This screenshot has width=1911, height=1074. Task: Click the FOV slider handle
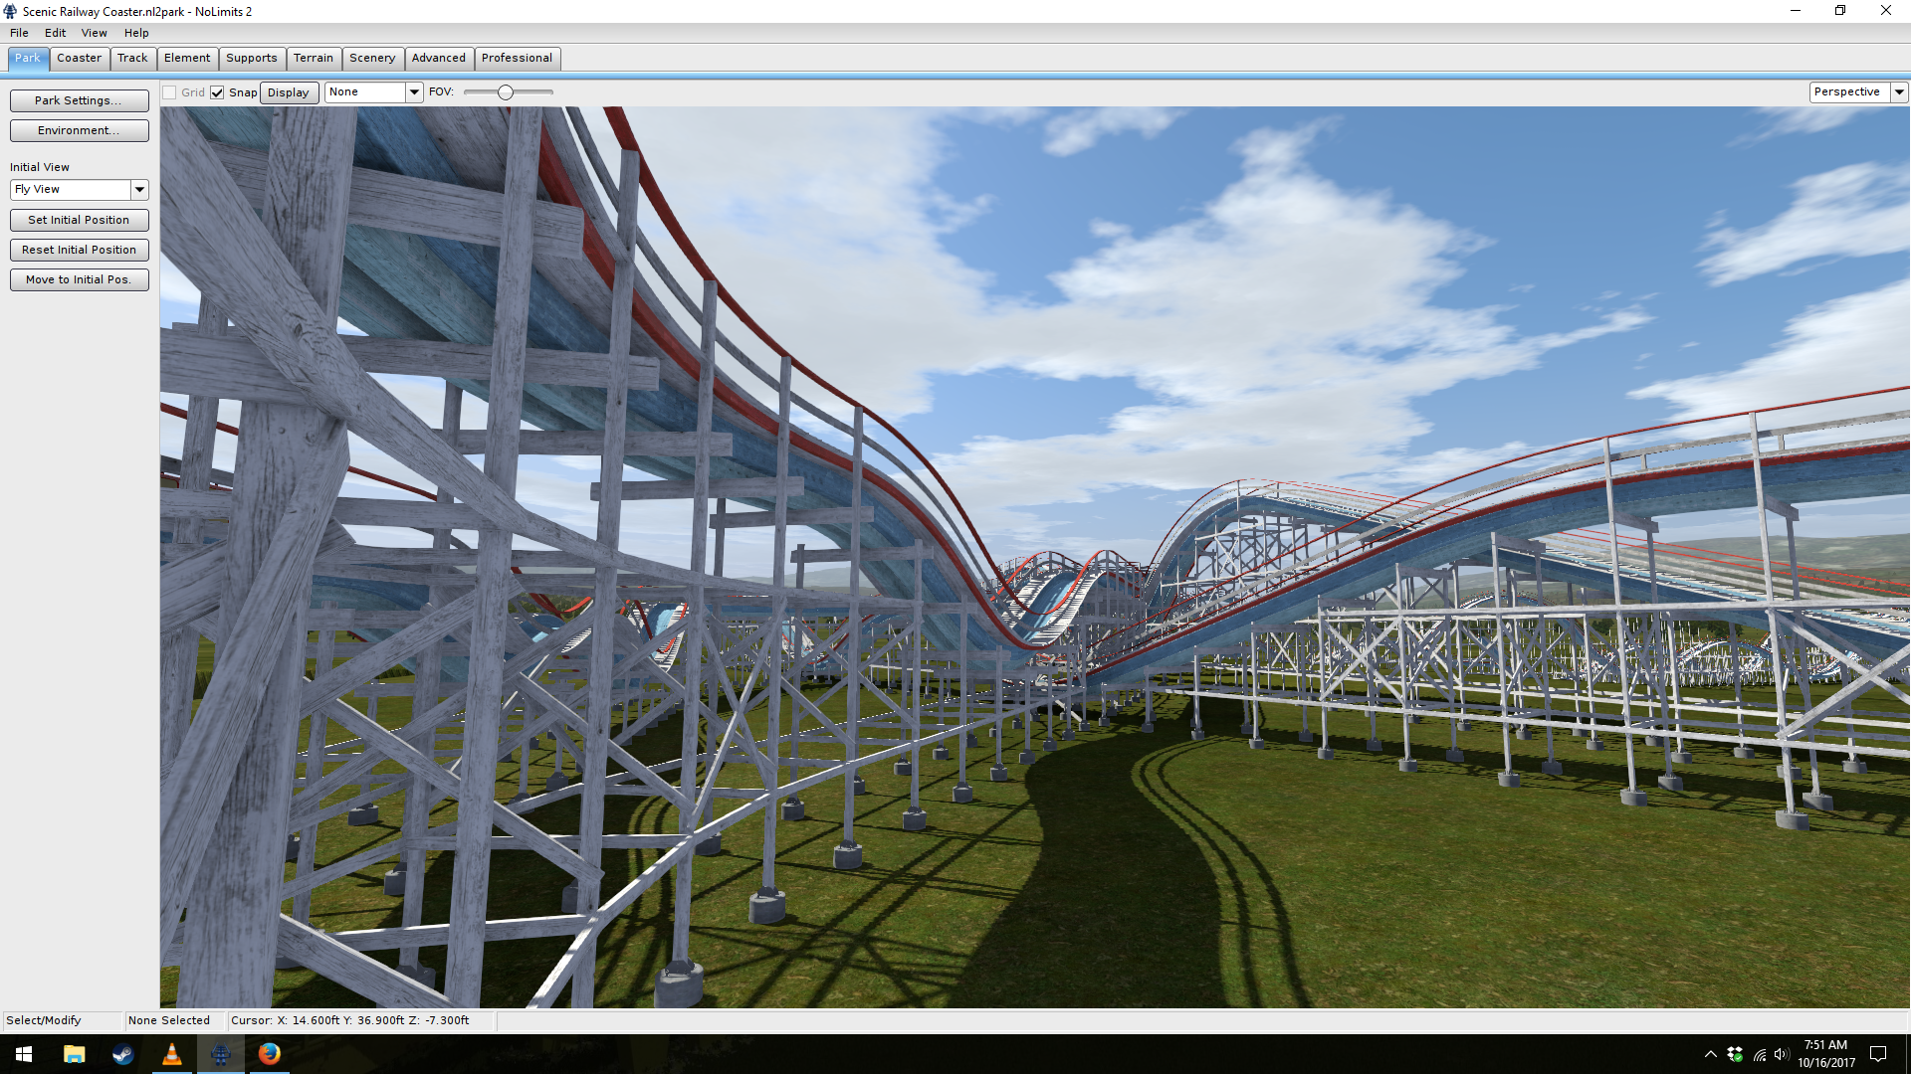506,92
